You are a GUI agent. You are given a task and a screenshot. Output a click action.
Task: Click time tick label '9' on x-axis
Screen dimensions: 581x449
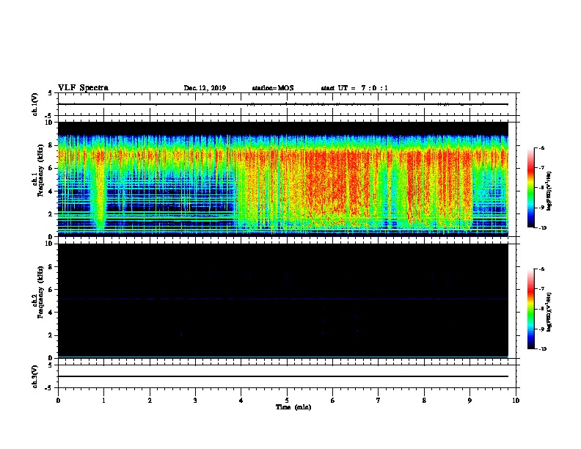469,401
